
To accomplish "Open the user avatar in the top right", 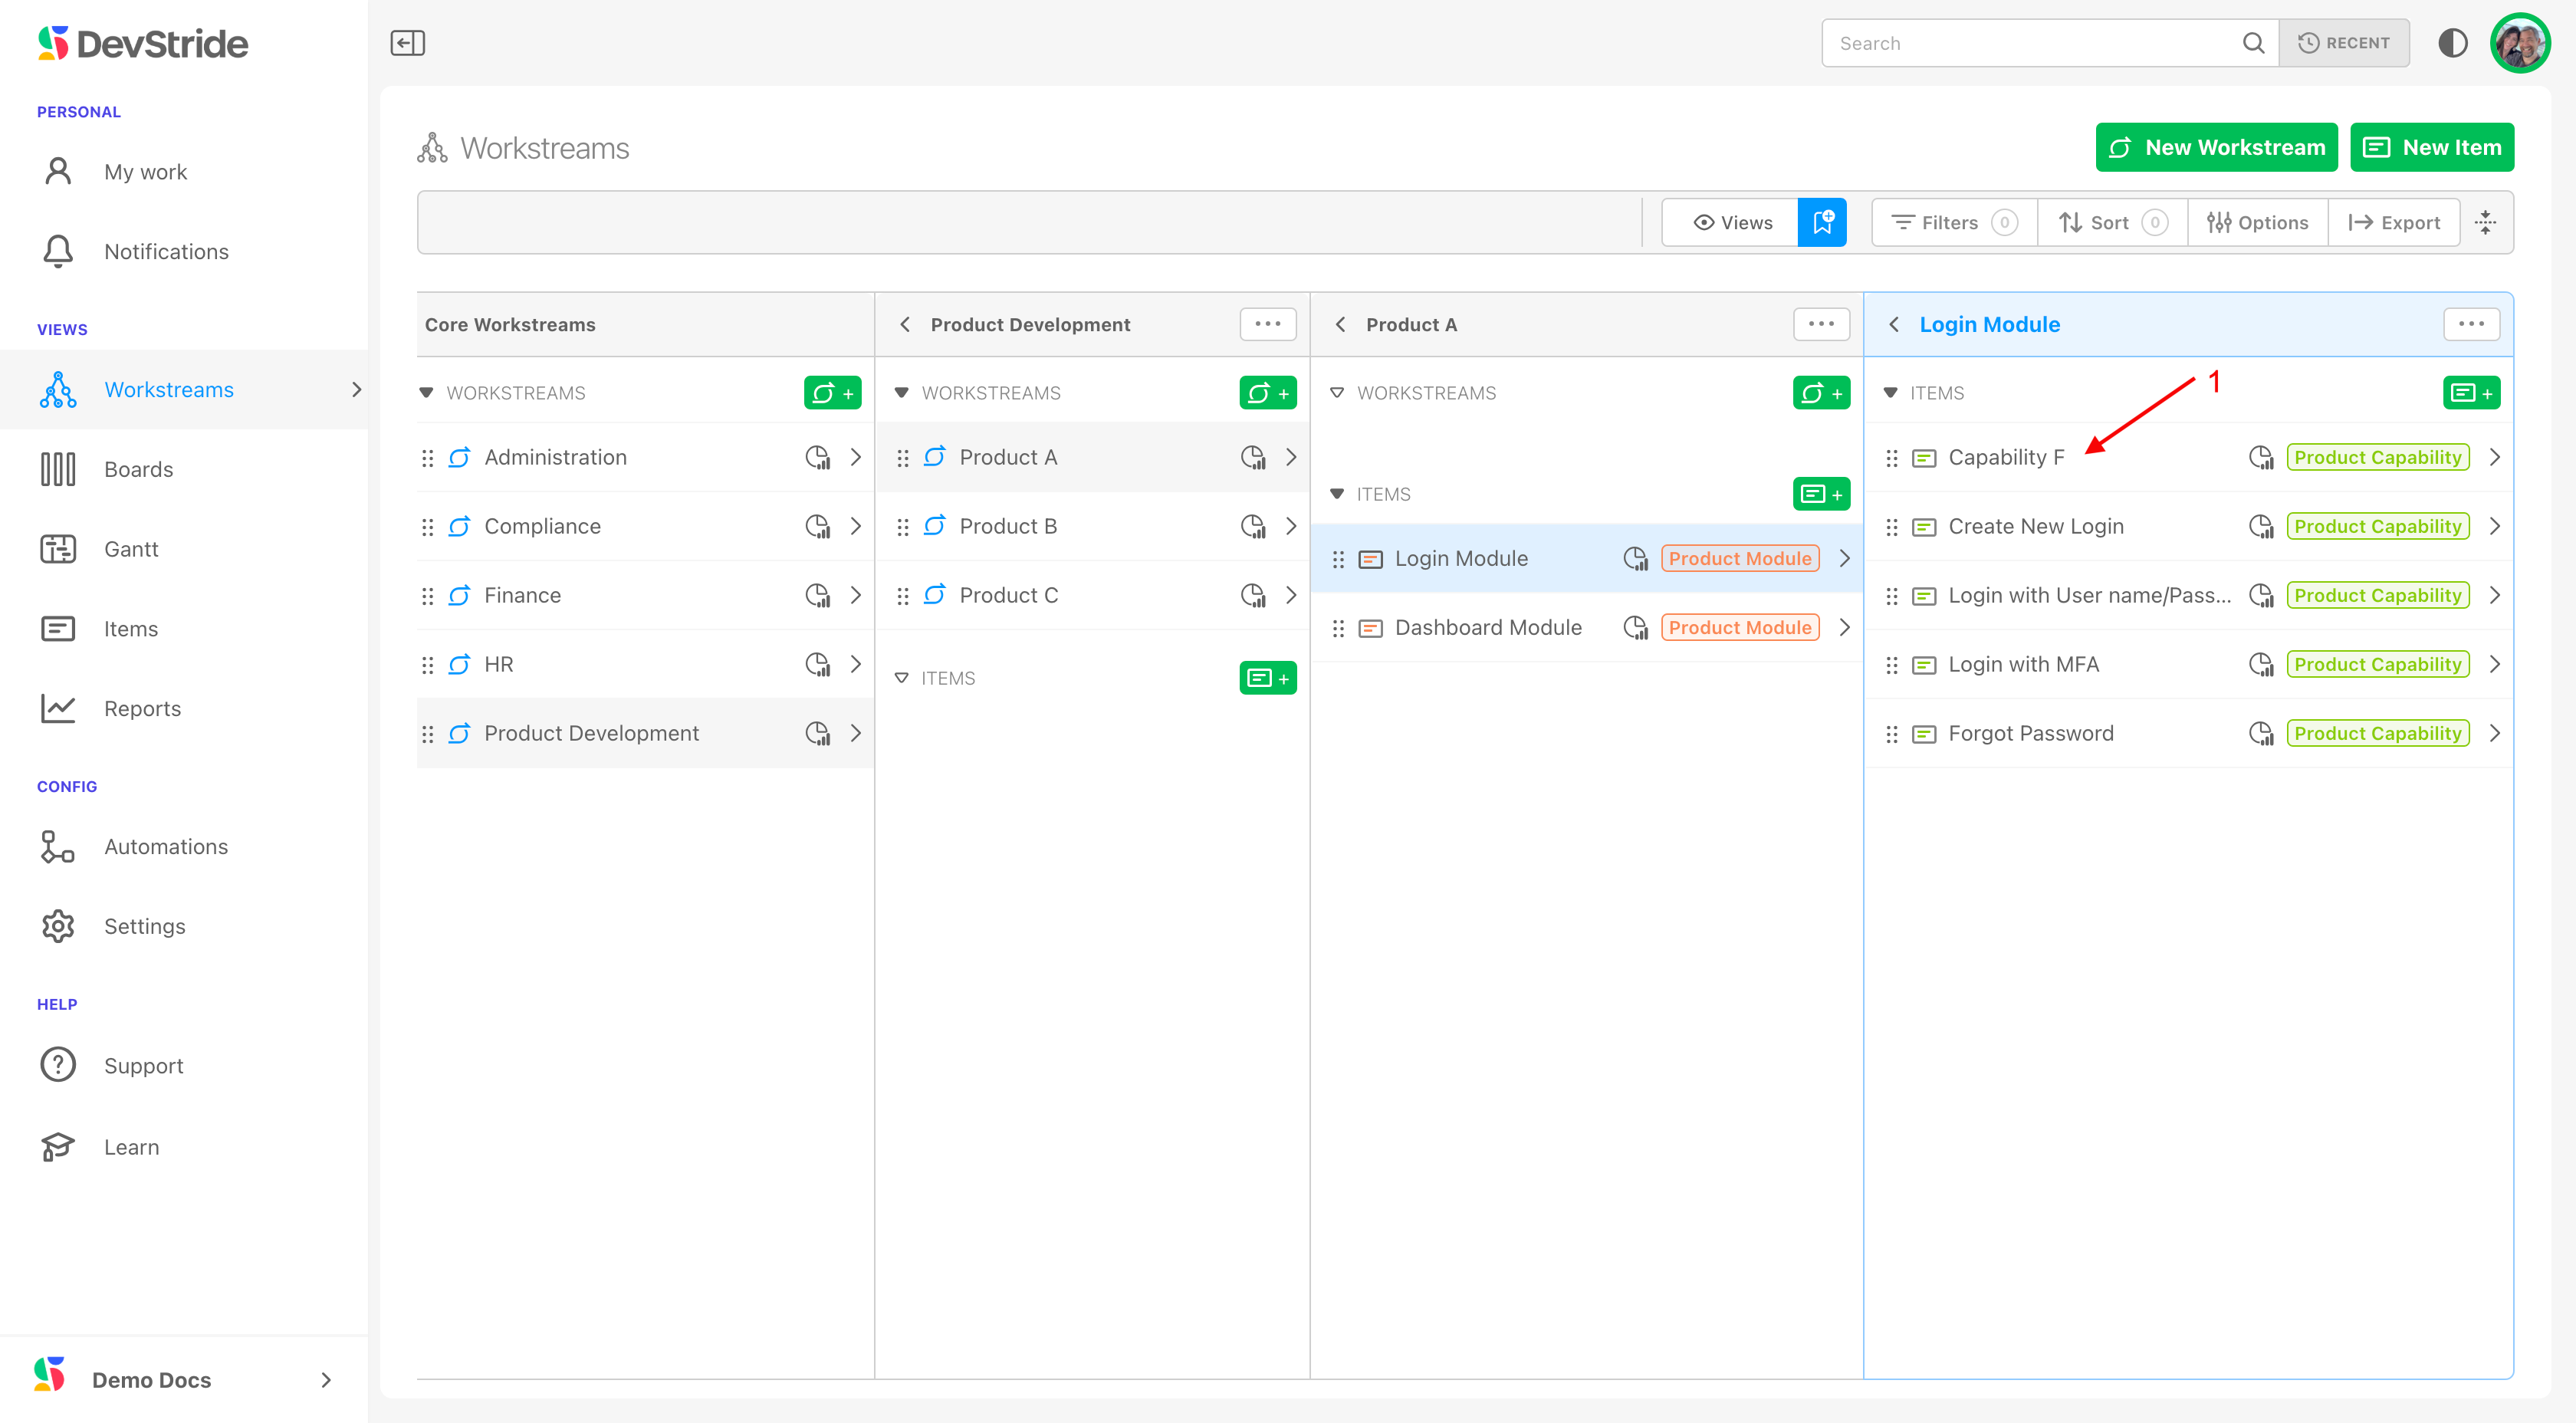I will pos(2519,43).
